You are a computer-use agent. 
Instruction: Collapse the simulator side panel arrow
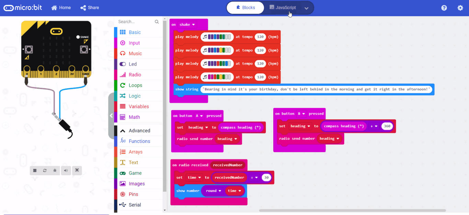pyautogui.click(x=111, y=116)
